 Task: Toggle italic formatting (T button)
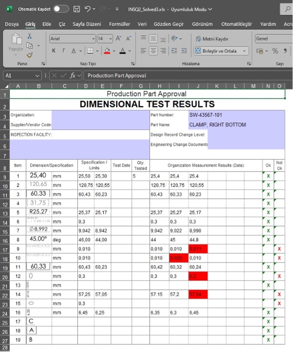point(63,51)
